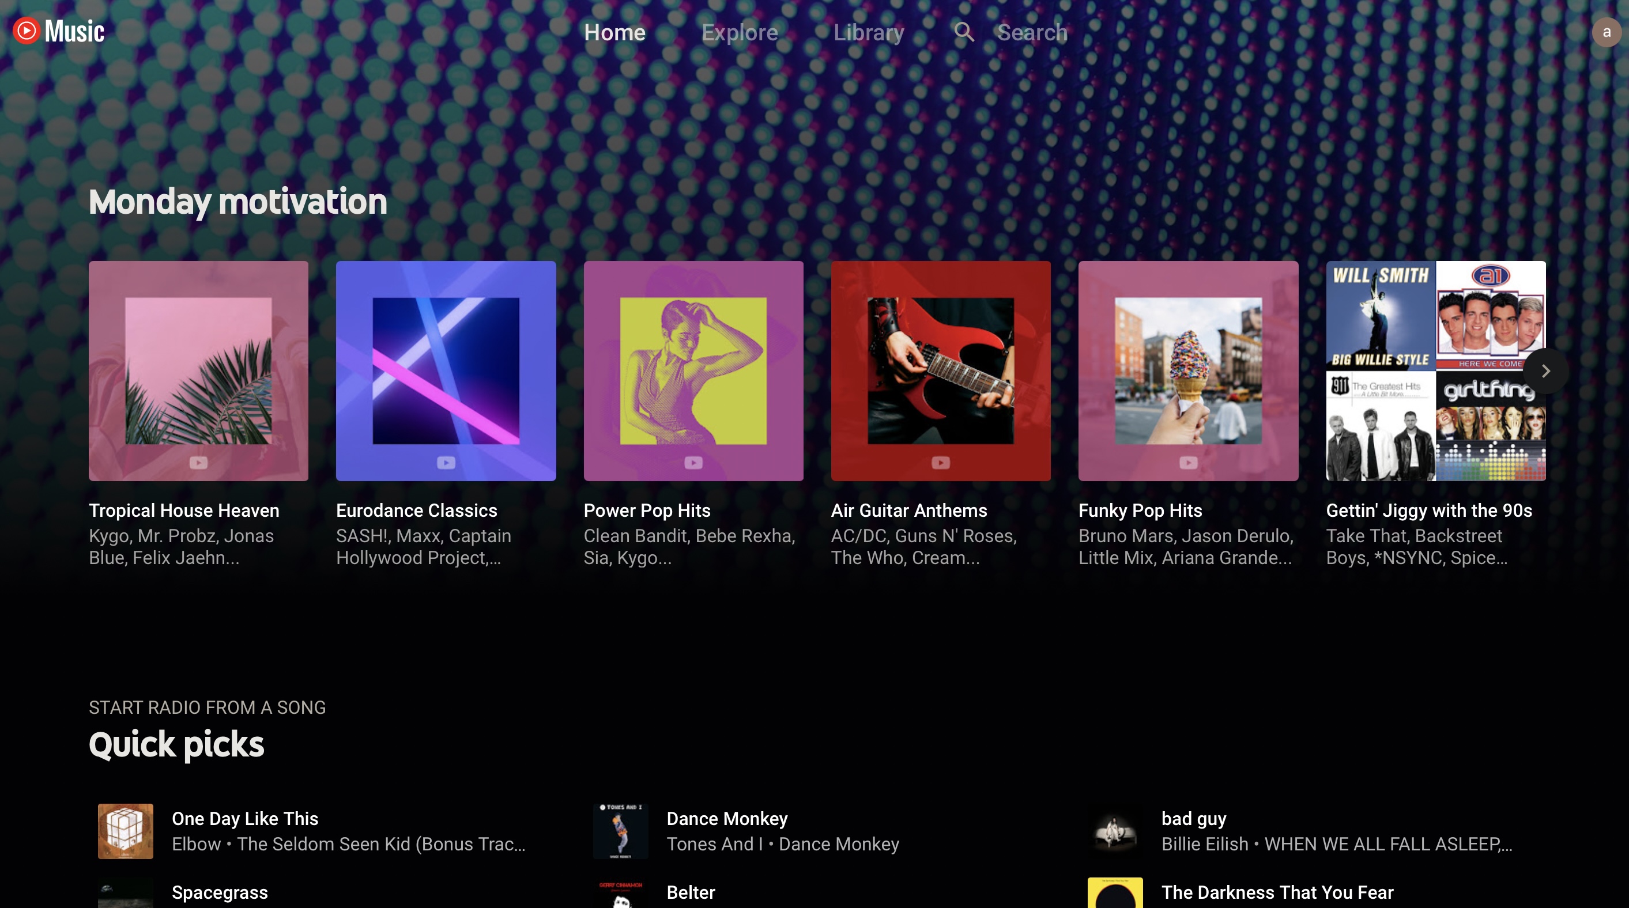
Task: Select the song title One Day Like This
Action: tap(245, 819)
